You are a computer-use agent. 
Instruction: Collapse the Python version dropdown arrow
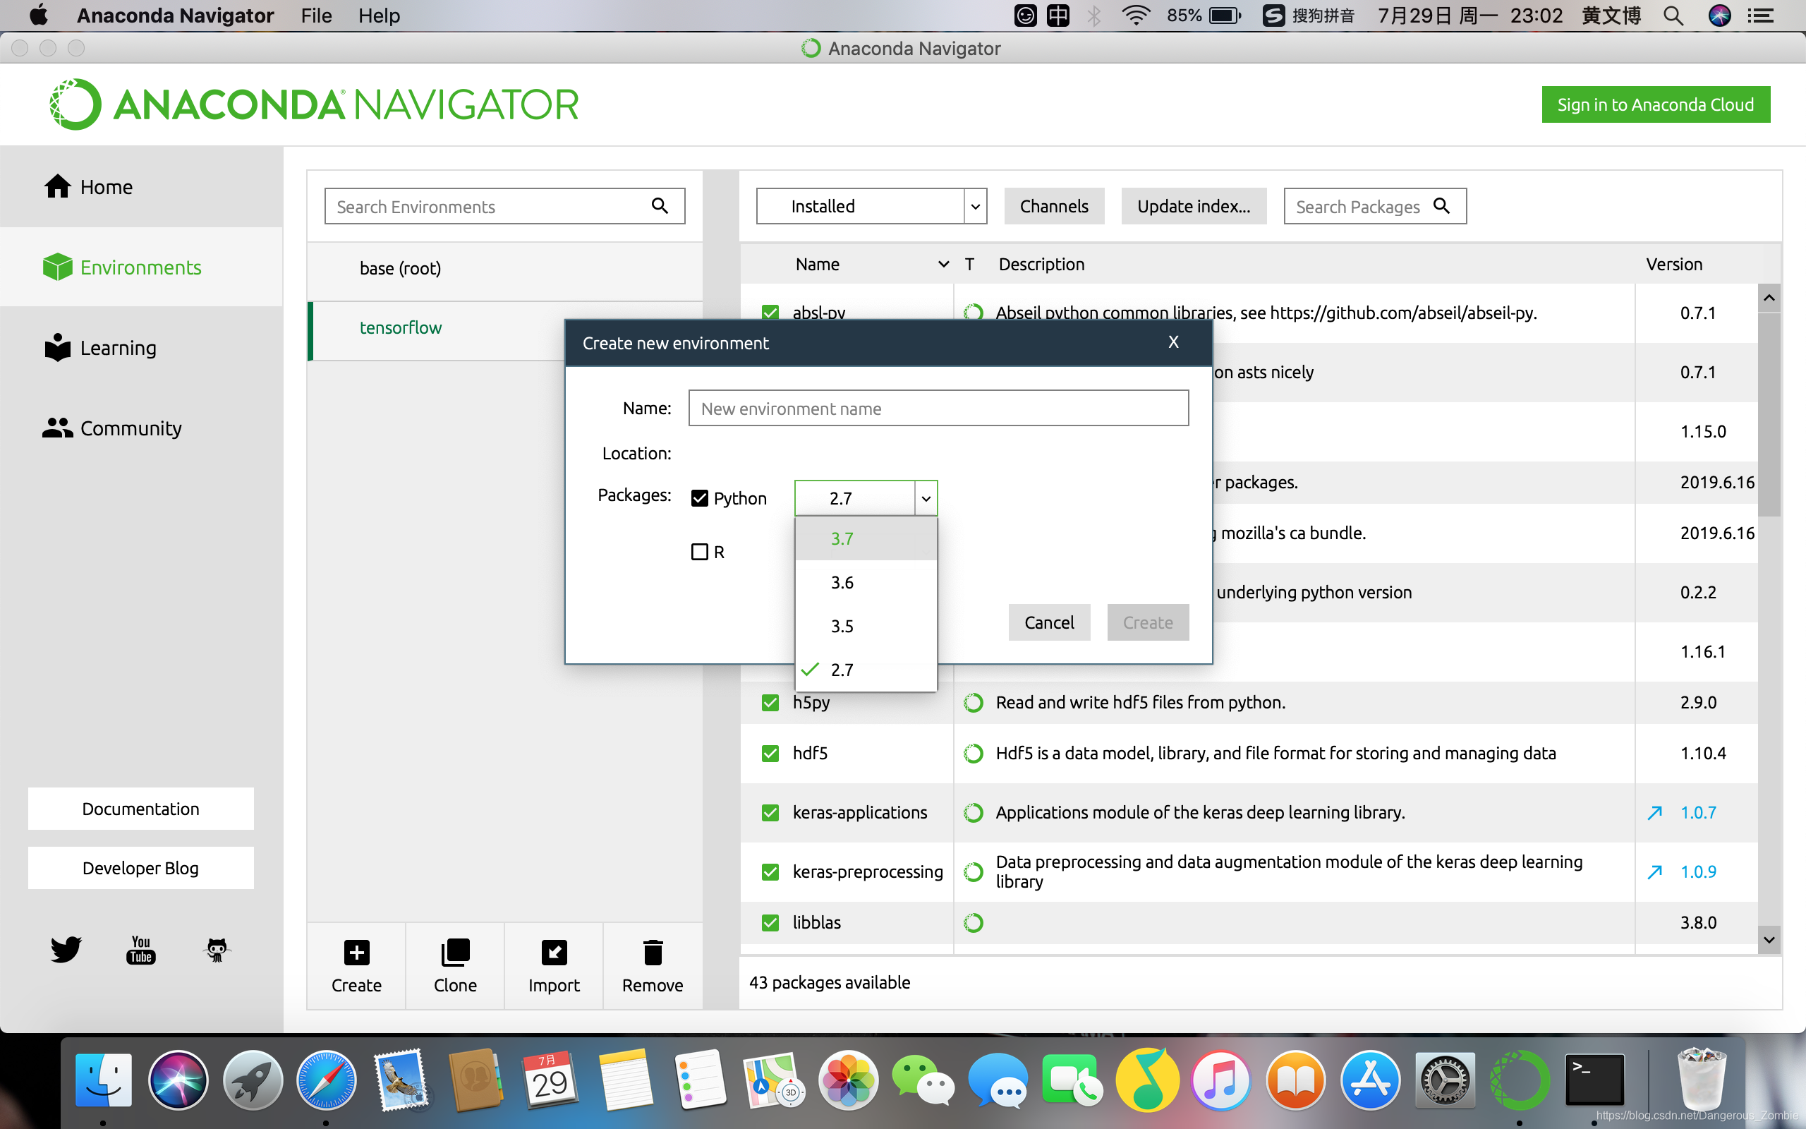[x=926, y=498]
